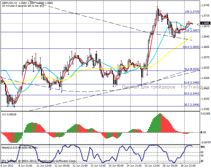
Task: Click the 118 (1.5657) Fibonacci level label
Action: [192, 30]
